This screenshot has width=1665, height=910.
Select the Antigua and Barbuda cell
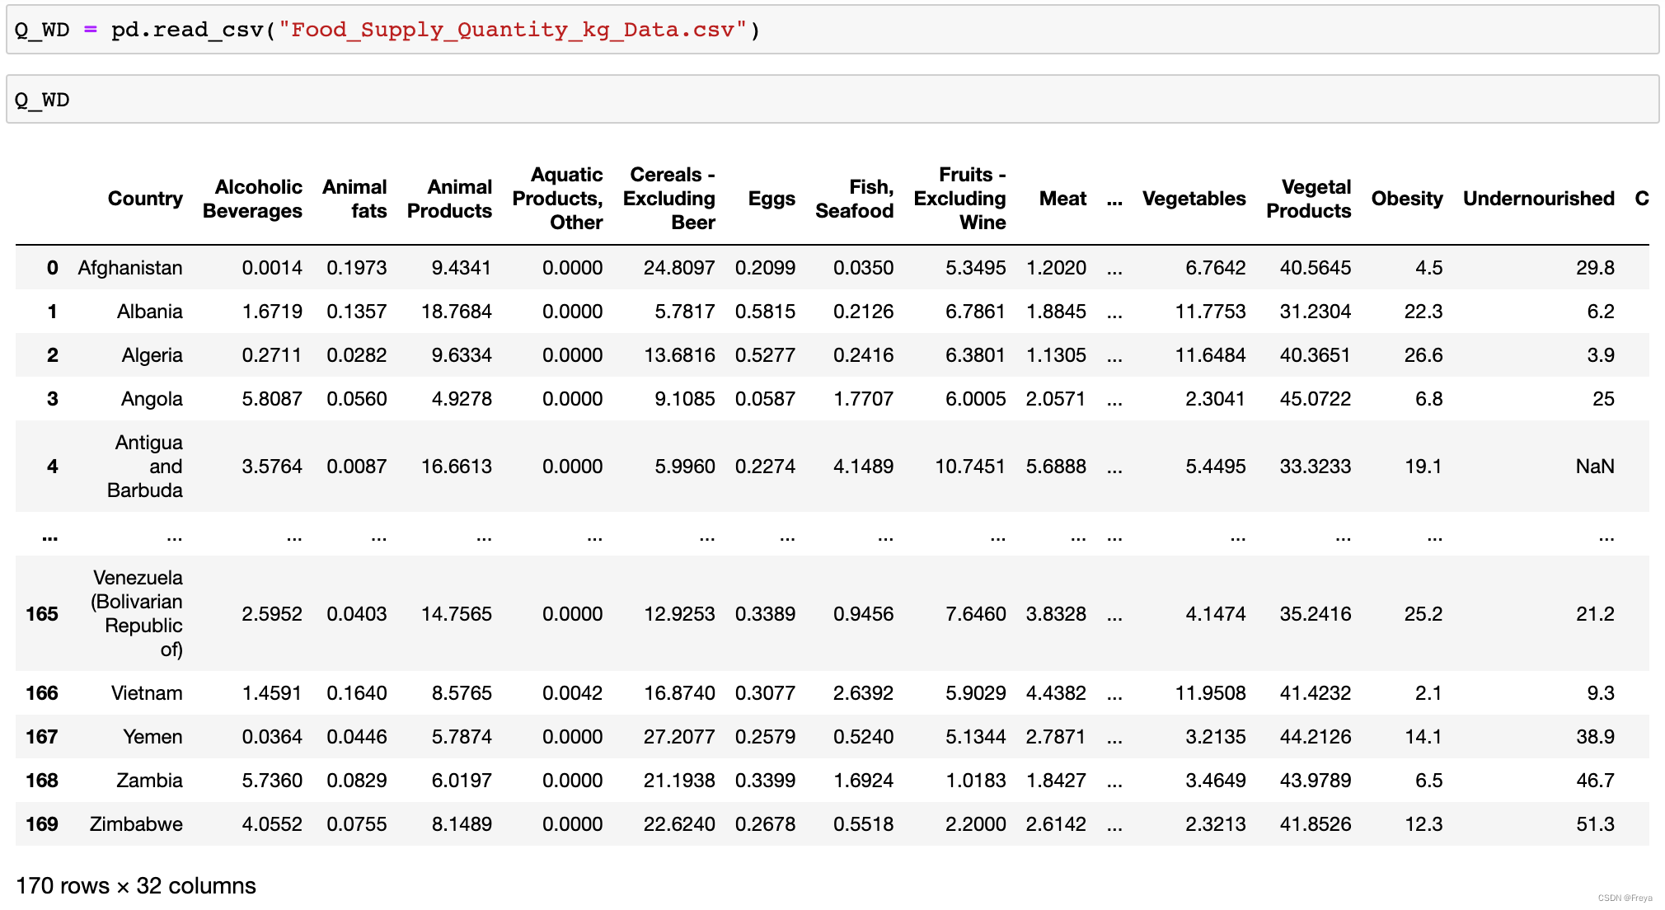pyautogui.click(x=145, y=467)
